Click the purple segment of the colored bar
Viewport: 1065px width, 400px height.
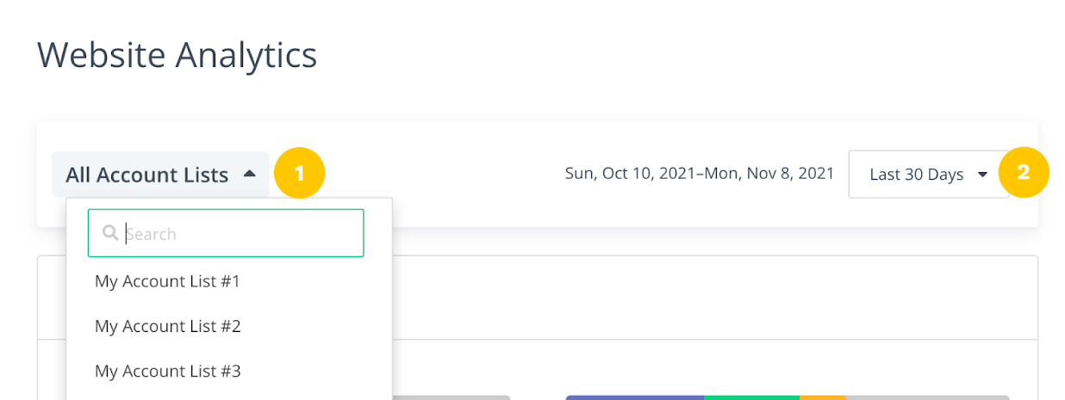[x=635, y=397]
